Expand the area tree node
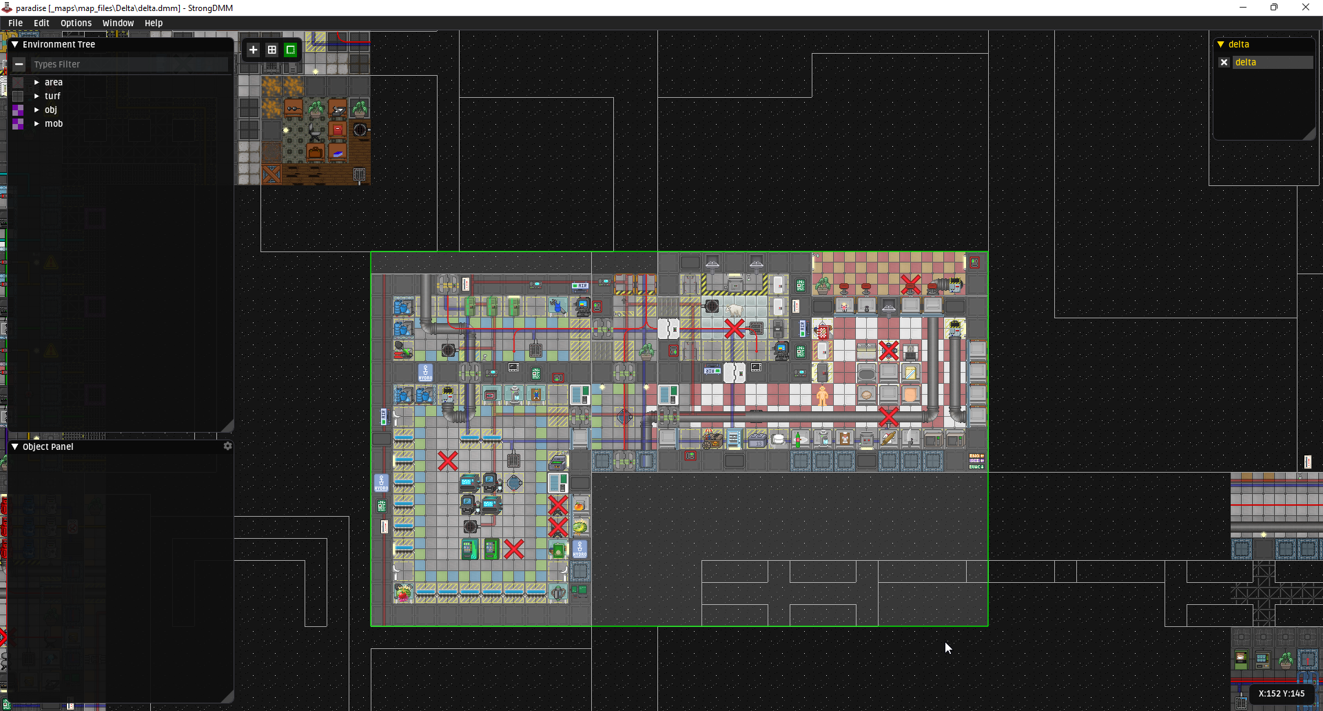The height and width of the screenshot is (711, 1323). [37, 82]
